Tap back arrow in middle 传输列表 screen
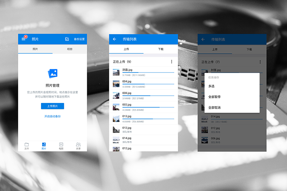287x191 pixels. point(114,39)
